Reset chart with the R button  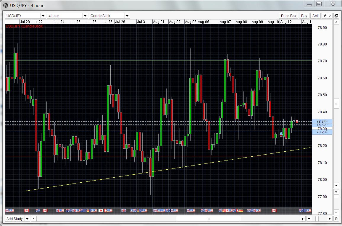click(x=336, y=219)
